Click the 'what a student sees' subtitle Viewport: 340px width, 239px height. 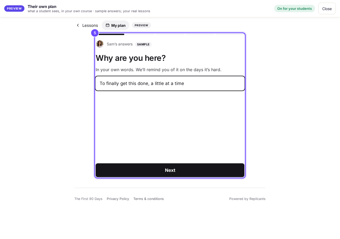pos(89,11)
